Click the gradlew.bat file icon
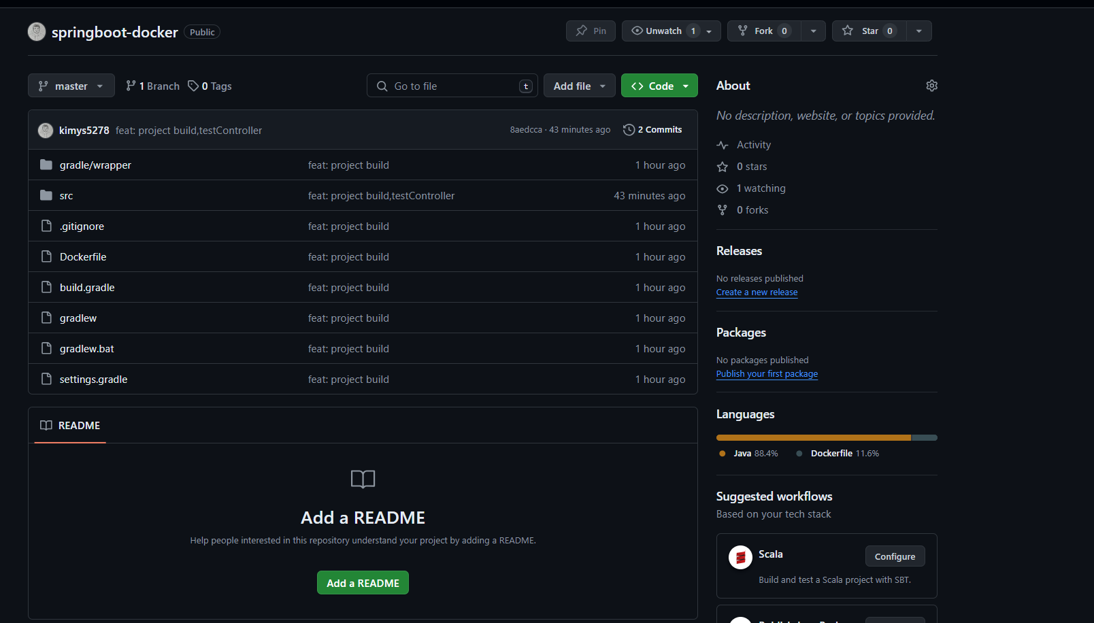 coord(46,348)
